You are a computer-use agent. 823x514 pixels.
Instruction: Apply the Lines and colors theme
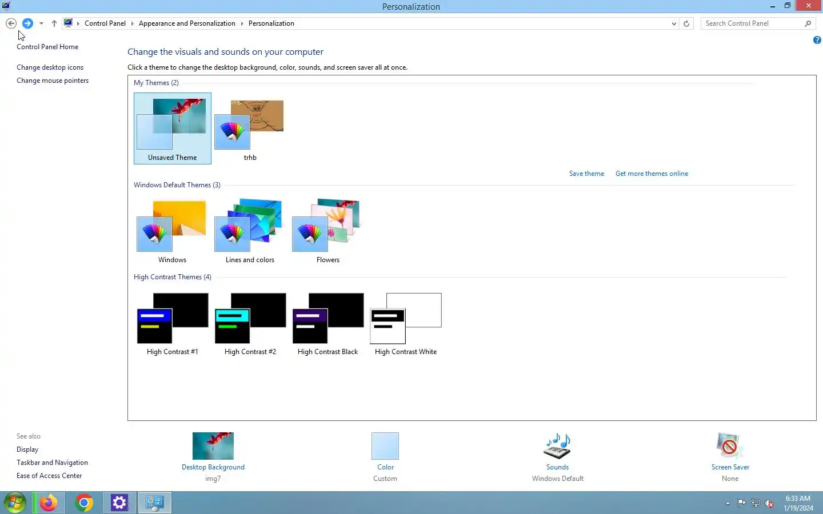(250, 231)
